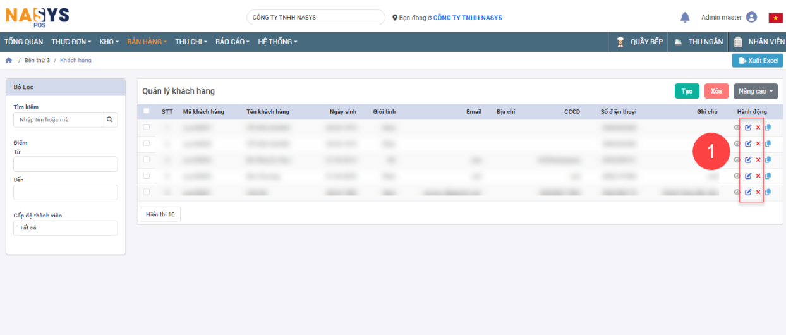Click the notification bell icon

[x=685, y=18]
